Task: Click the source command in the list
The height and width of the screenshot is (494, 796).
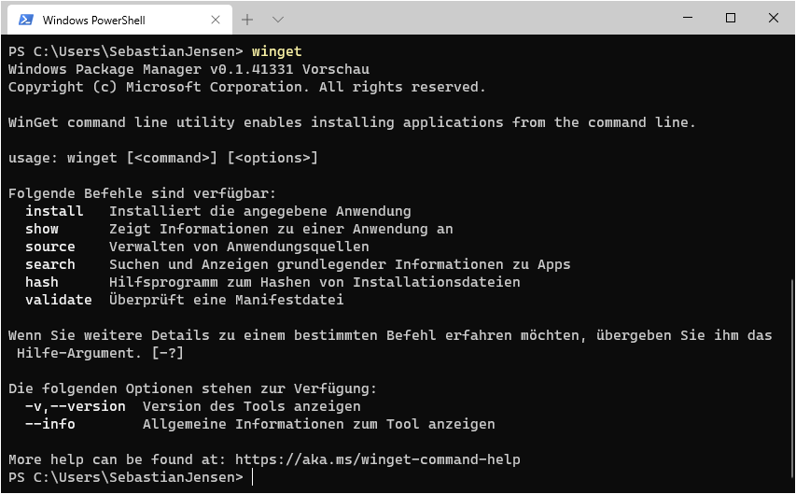Action: point(50,247)
